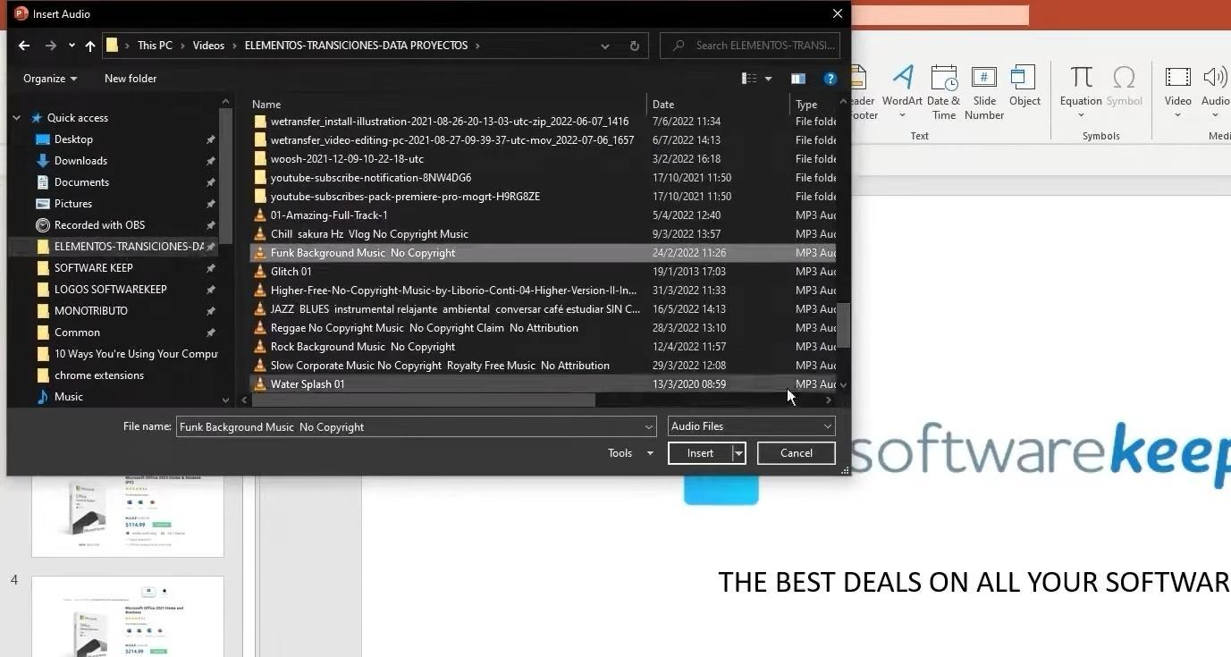The image size is (1231, 657).
Task: Select slide 4 thumbnail
Action: click(127, 617)
